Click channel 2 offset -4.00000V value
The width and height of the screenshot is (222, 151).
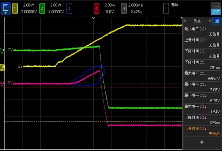tap(55, 12)
